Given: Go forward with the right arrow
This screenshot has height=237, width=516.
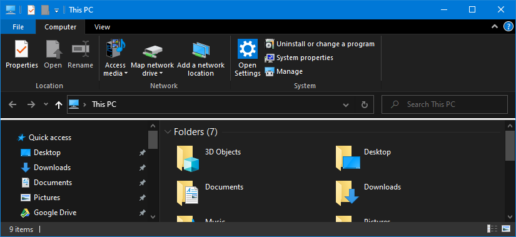Looking at the screenshot, I should point(31,104).
